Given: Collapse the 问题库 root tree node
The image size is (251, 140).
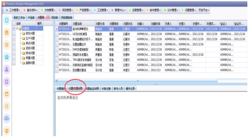Looking at the screenshot, I should coord(17,28).
